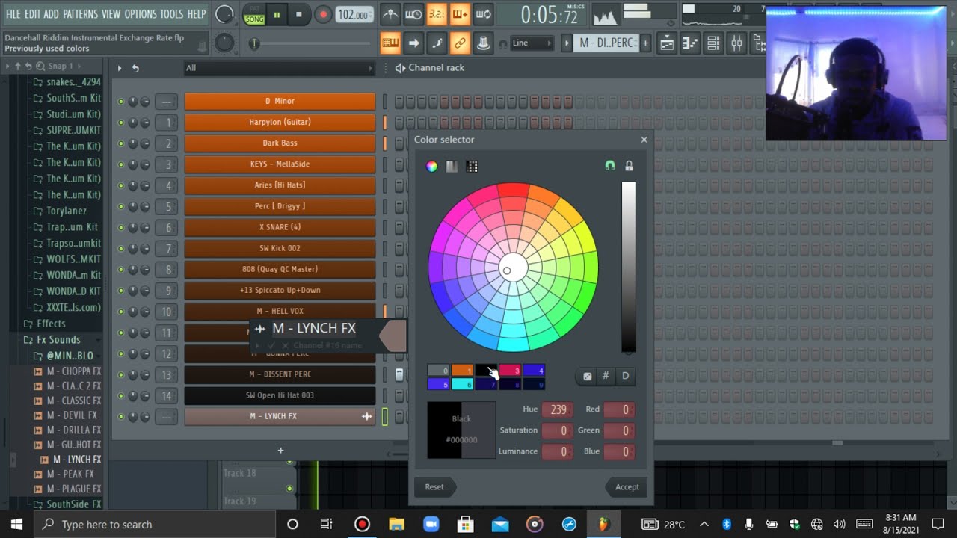Pick the cyan preset swatch number 6

[x=462, y=384]
